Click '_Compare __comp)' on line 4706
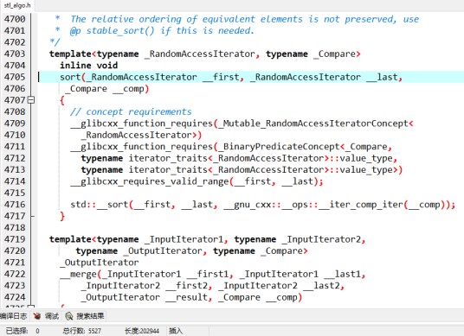This screenshot has width=464, height=336. pos(106,89)
